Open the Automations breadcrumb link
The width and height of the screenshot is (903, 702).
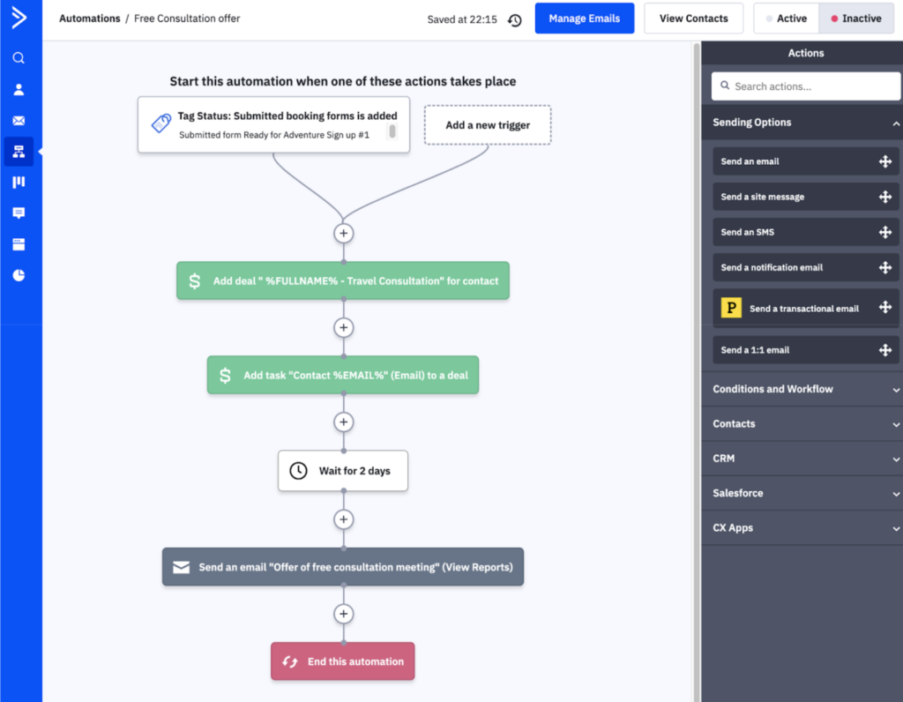89,18
